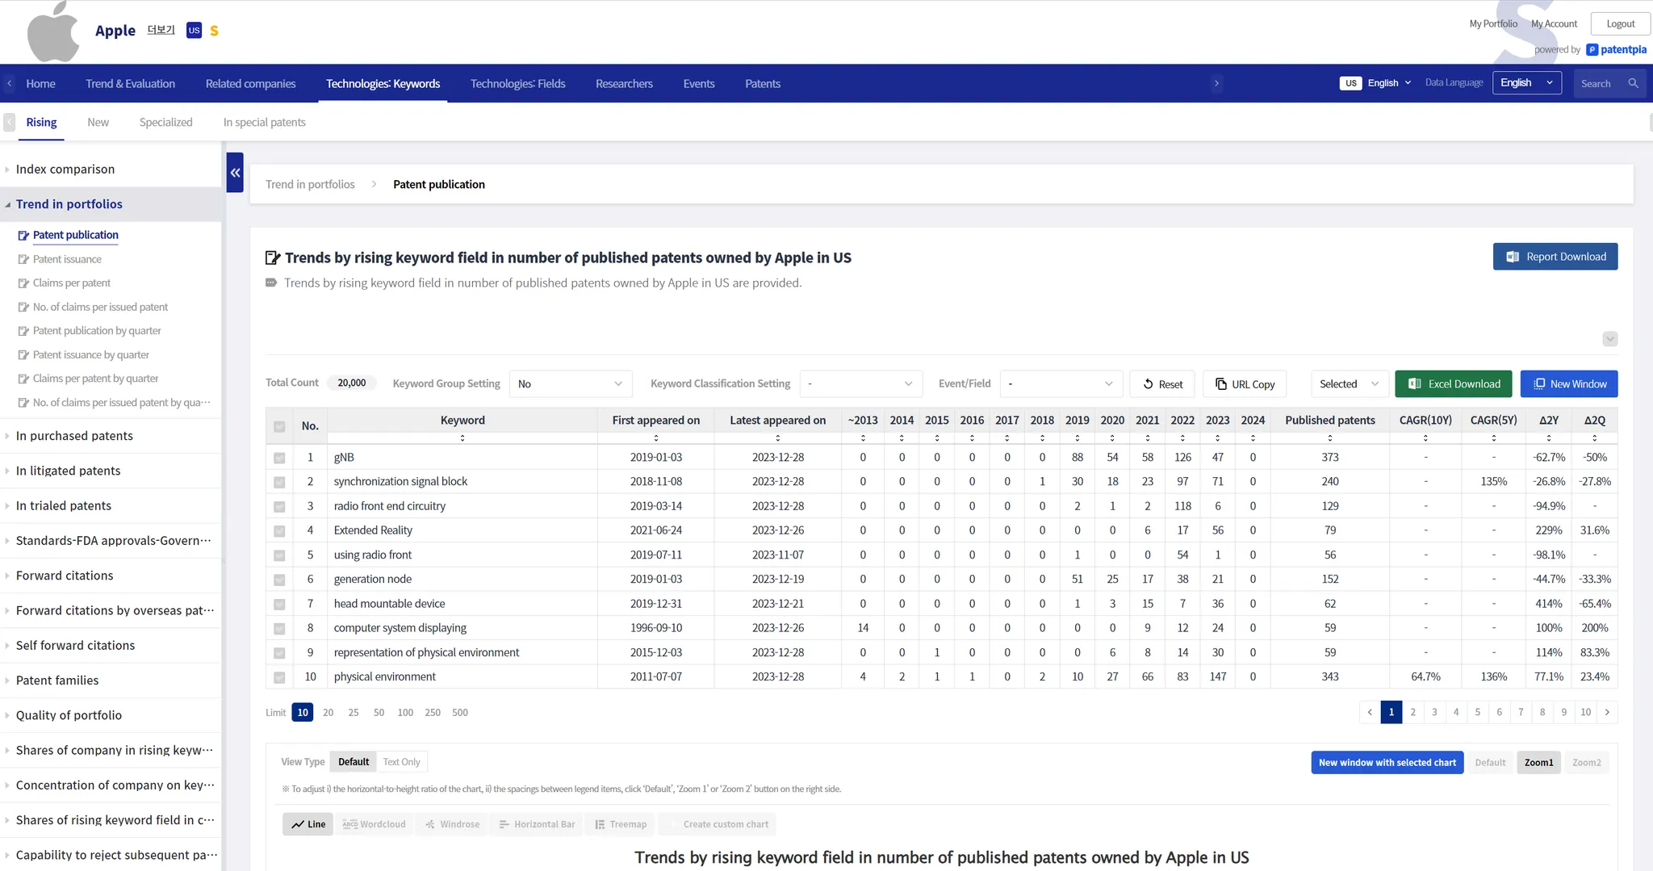Select the Wordcloud chart type
Image resolution: width=1653 pixels, height=871 pixels.
[x=375, y=824]
